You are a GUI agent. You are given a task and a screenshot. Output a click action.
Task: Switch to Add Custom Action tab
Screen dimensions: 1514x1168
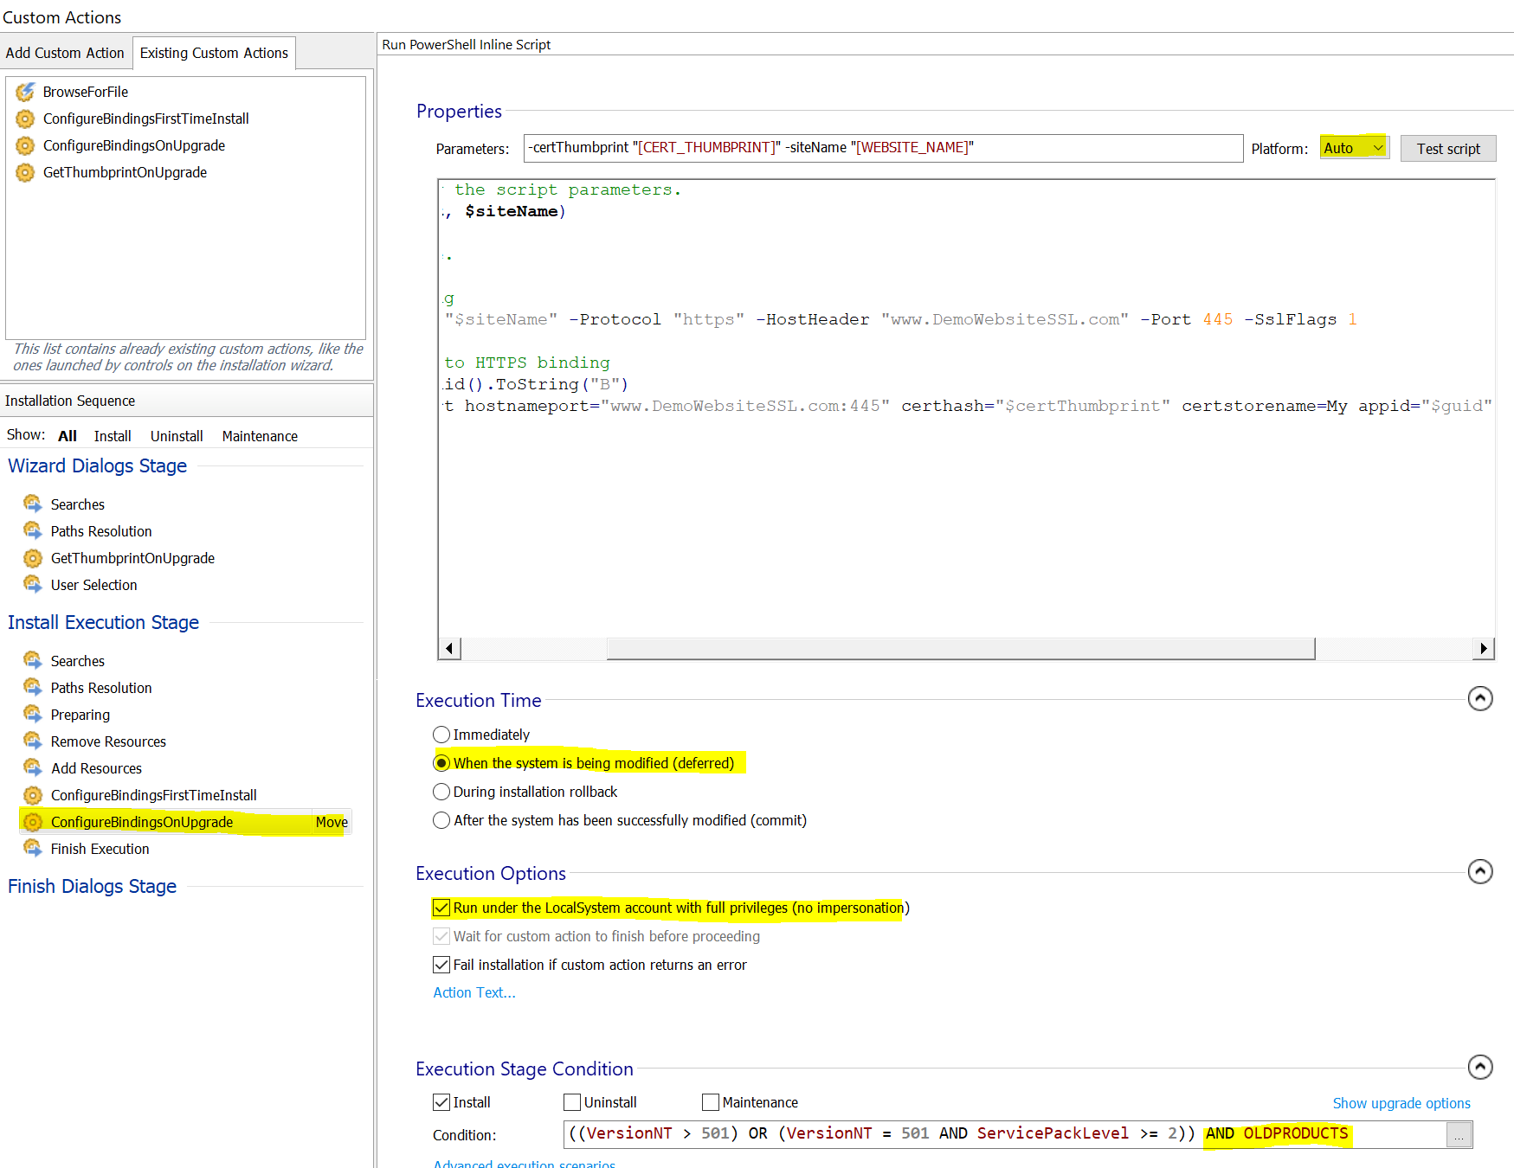coord(65,53)
